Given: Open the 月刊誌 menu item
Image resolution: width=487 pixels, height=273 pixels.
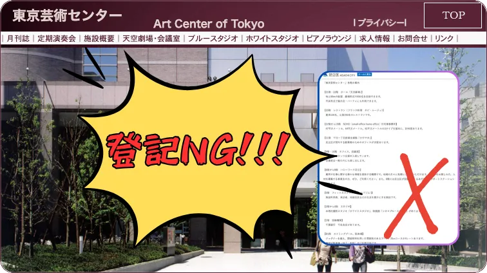Looking at the screenshot, I should pos(18,39).
